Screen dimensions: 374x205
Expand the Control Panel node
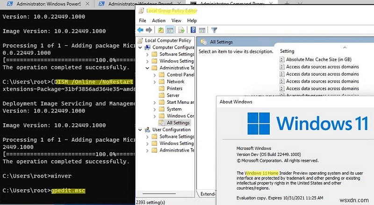(155, 75)
